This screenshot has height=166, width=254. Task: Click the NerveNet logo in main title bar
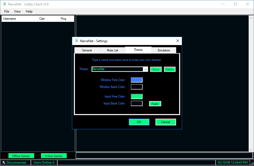4,4
